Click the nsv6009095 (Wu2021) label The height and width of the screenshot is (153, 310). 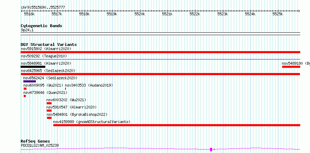[x=43, y=85]
